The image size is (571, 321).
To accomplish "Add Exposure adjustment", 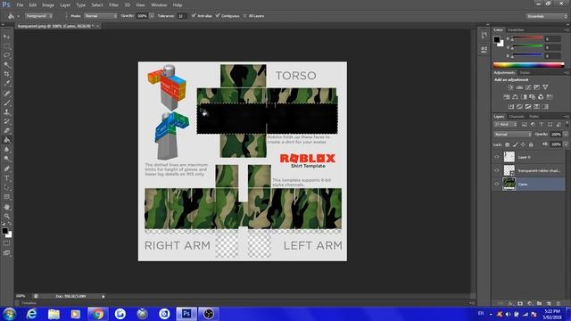I will 537,87.
